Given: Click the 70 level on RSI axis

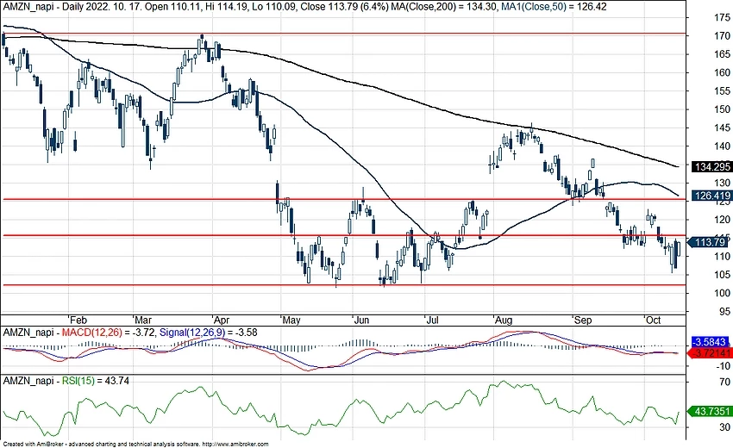Looking at the screenshot, I should pyautogui.click(x=724, y=383).
